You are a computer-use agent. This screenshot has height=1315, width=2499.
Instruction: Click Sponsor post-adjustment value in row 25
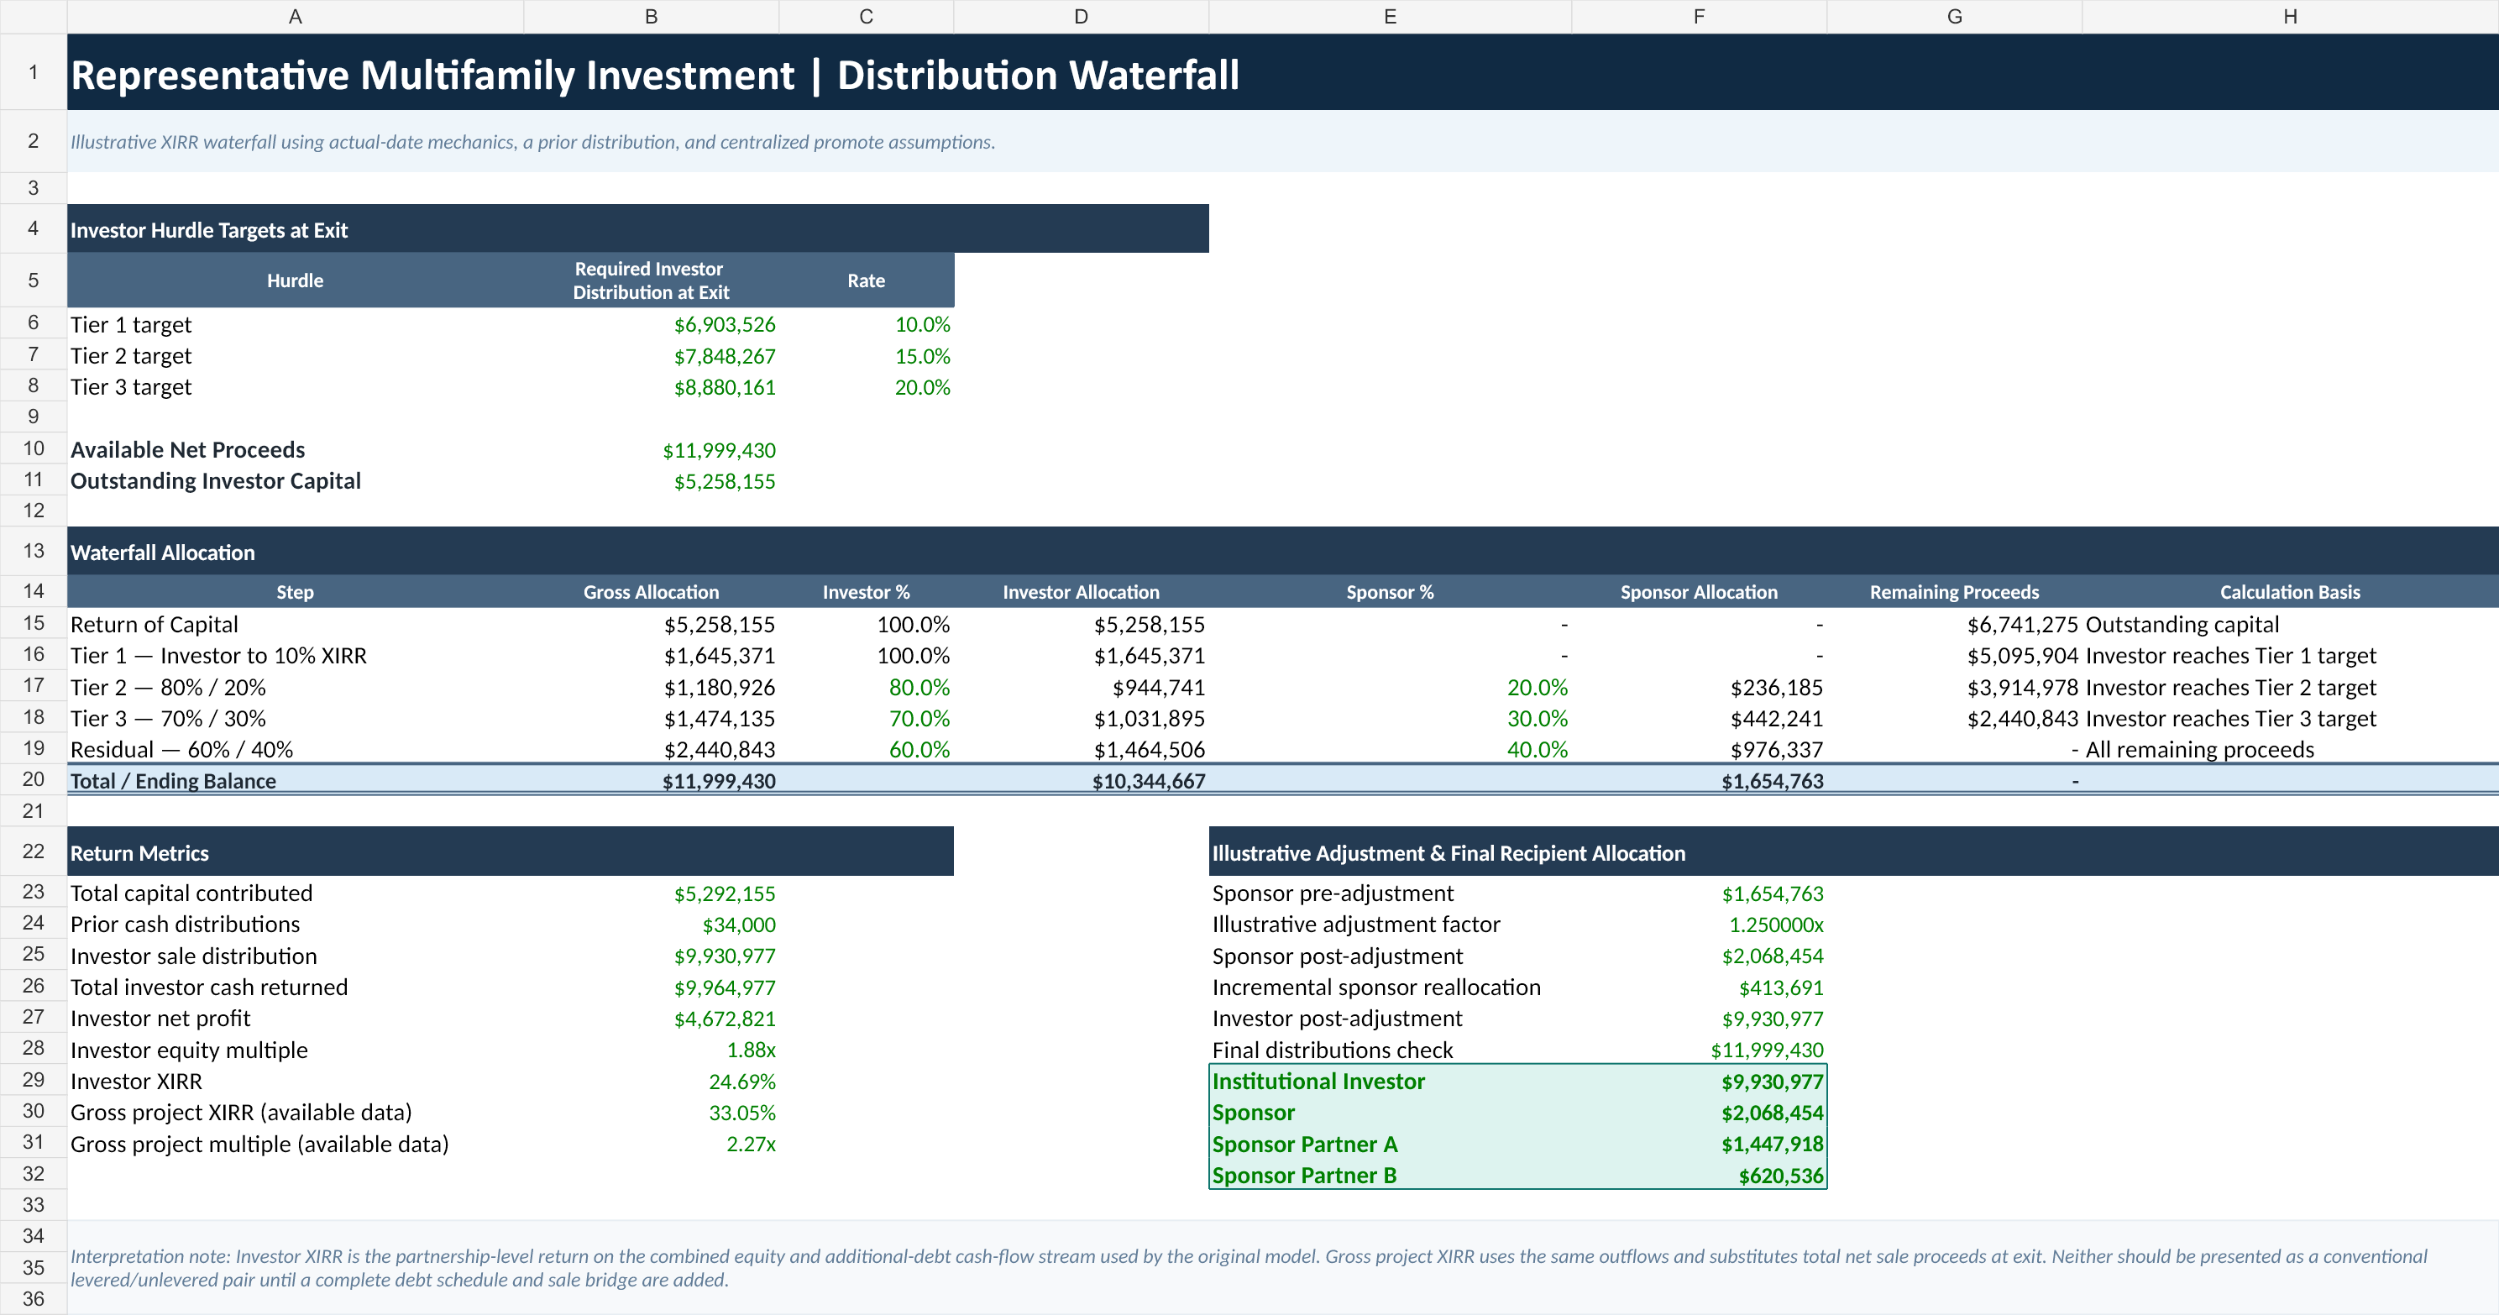[x=1773, y=956]
